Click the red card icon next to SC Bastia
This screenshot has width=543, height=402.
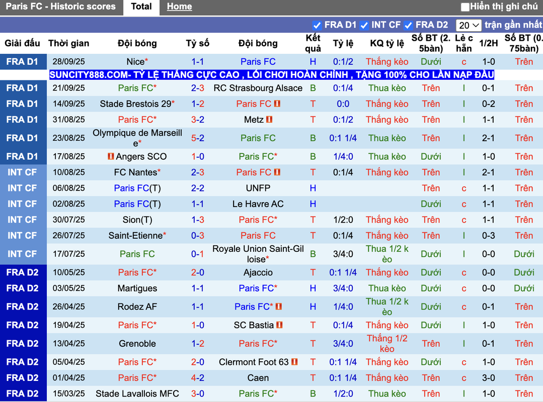[279, 325]
